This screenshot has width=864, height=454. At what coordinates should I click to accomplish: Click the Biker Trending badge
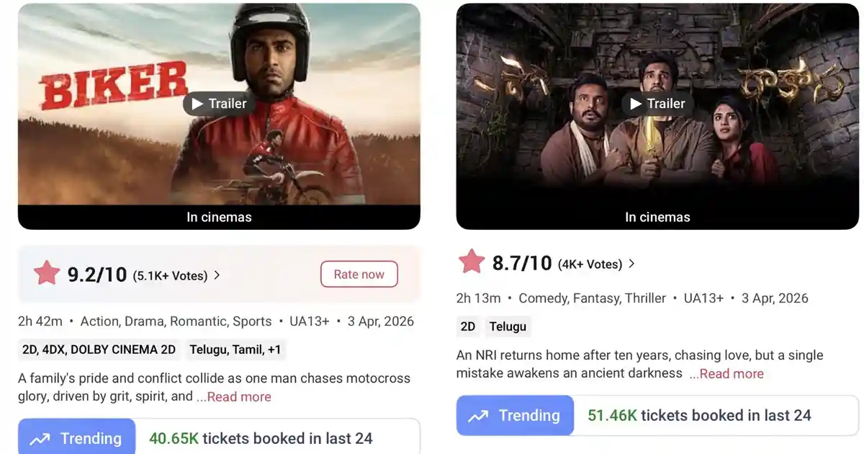tap(77, 438)
